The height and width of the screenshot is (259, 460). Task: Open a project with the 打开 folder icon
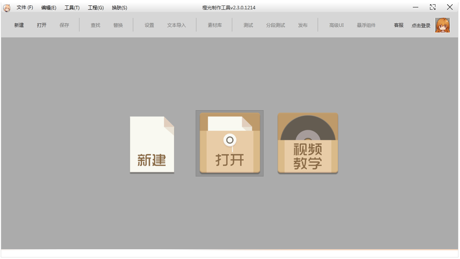click(x=230, y=143)
